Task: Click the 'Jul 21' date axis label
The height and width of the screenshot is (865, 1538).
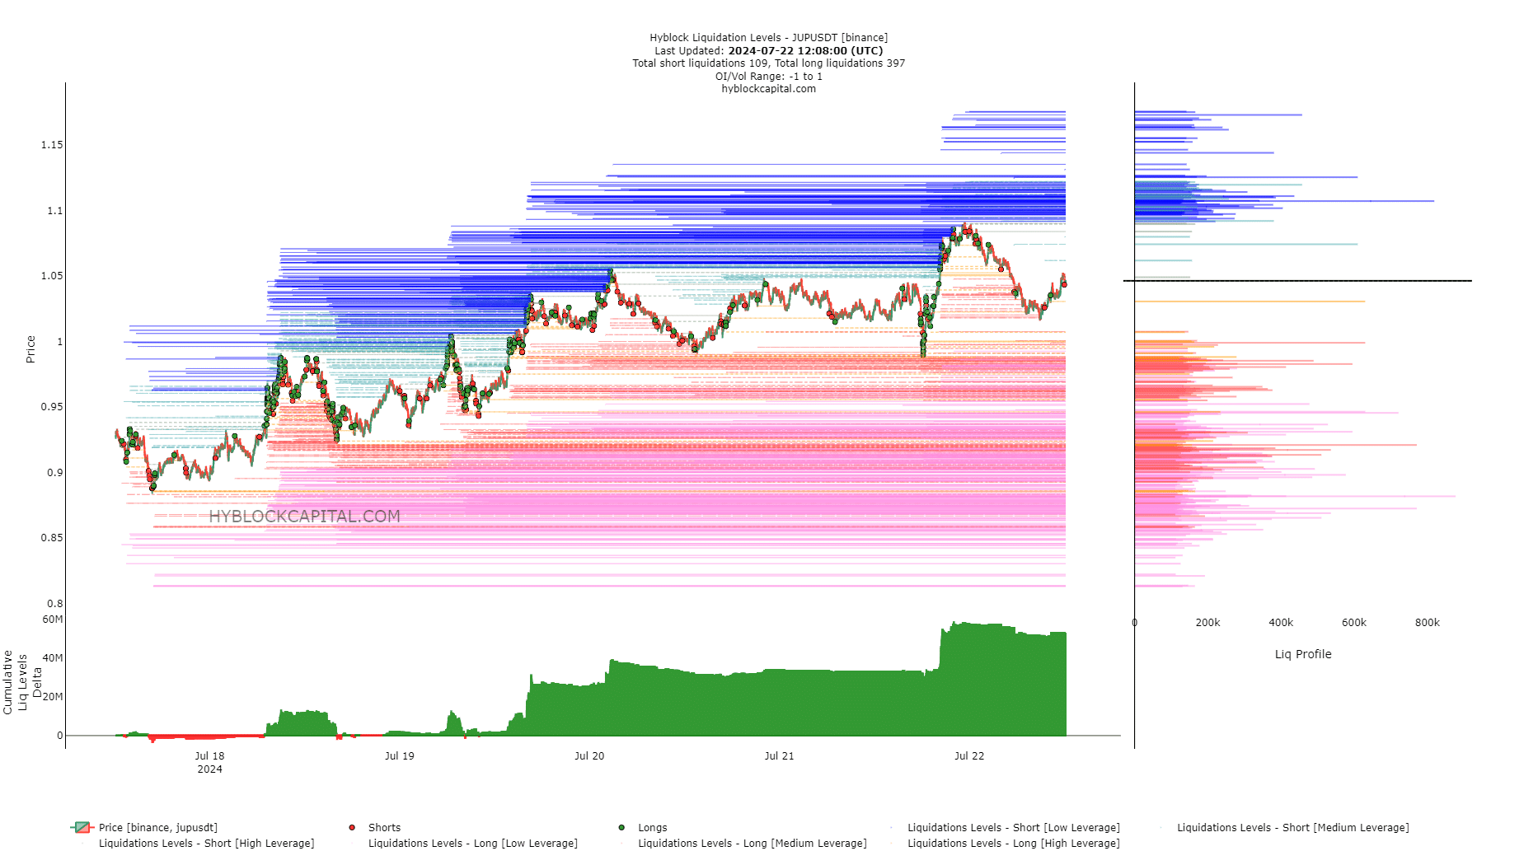Action: pos(779,756)
